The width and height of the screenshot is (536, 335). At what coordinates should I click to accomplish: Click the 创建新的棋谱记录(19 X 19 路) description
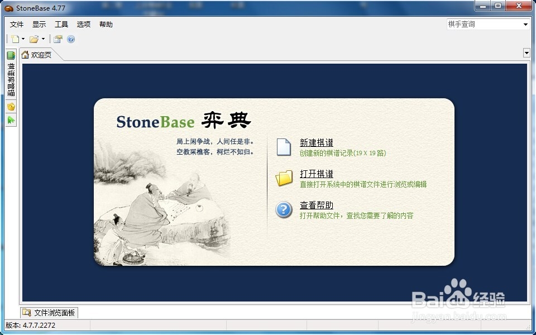point(343,153)
